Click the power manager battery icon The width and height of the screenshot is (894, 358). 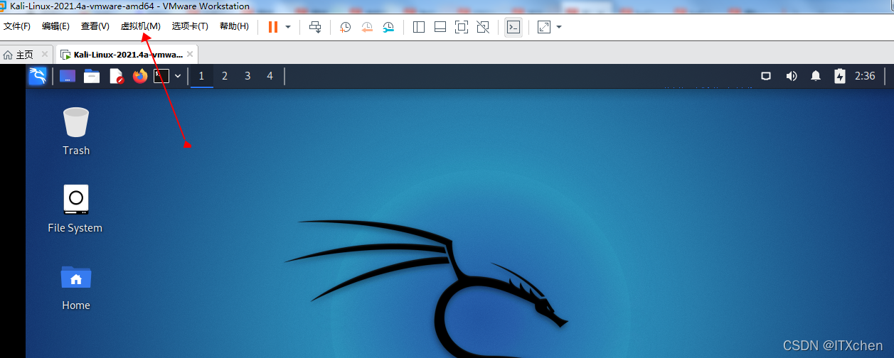coord(840,76)
